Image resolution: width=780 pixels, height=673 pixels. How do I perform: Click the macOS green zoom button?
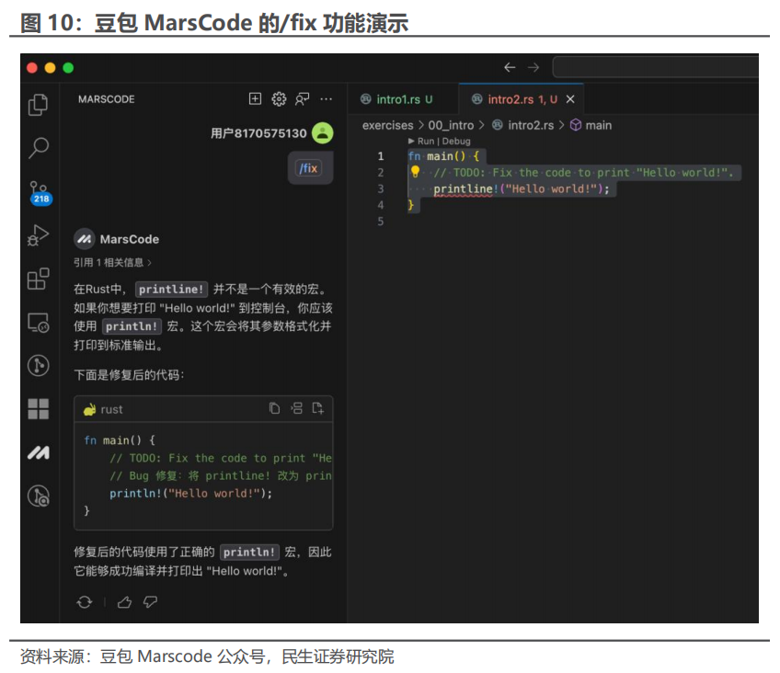tap(68, 68)
